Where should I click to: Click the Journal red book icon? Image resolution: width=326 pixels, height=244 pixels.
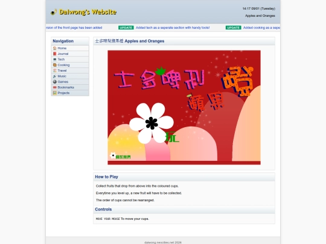(55, 54)
